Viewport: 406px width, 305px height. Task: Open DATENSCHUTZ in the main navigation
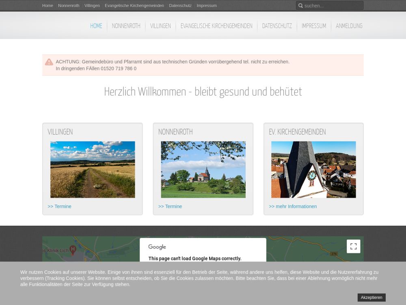277,26
